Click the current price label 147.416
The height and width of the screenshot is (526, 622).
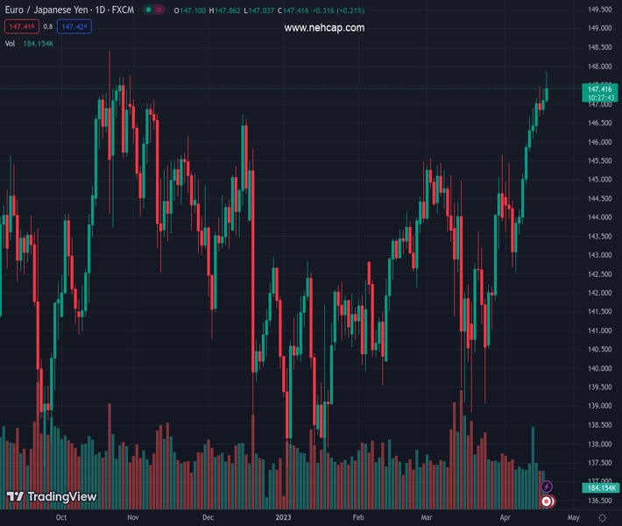click(x=600, y=89)
